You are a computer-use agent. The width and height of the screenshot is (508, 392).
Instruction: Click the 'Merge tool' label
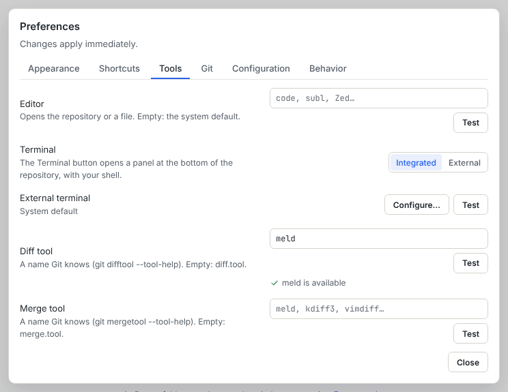click(42, 309)
